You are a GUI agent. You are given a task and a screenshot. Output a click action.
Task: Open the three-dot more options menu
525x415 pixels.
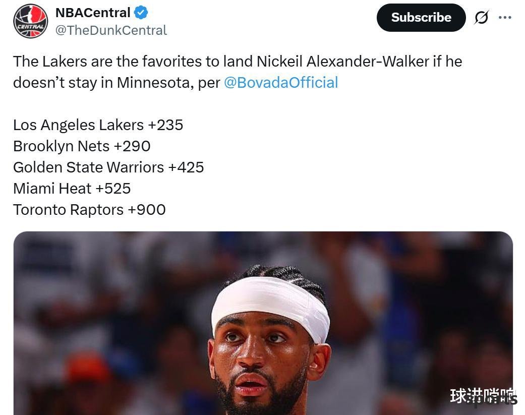[x=505, y=18]
